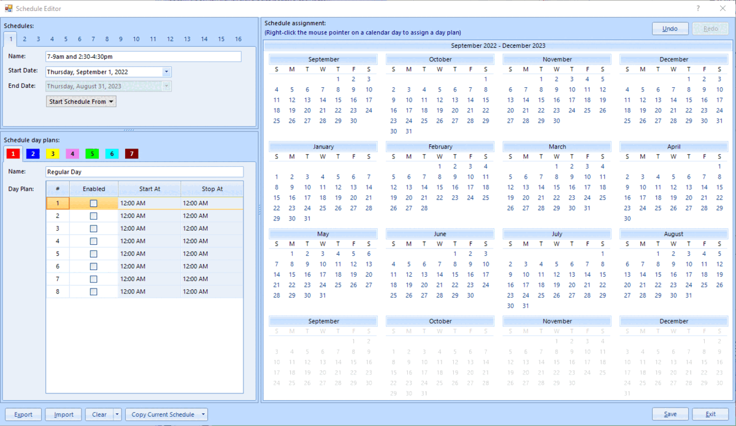Enable day plan row 1 checkbox

tap(93, 203)
